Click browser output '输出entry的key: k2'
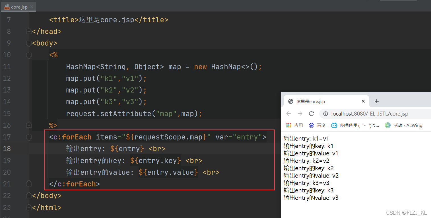Viewport: 431px width, 218px height. (x=309, y=168)
